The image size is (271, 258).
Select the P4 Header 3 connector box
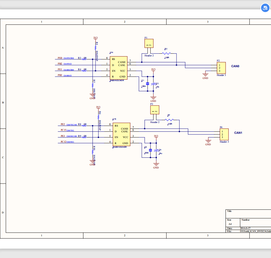click(x=224, y=134)
